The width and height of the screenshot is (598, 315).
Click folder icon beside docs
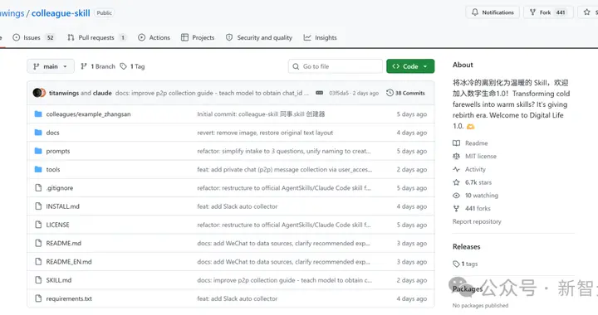tap(38, 133)
